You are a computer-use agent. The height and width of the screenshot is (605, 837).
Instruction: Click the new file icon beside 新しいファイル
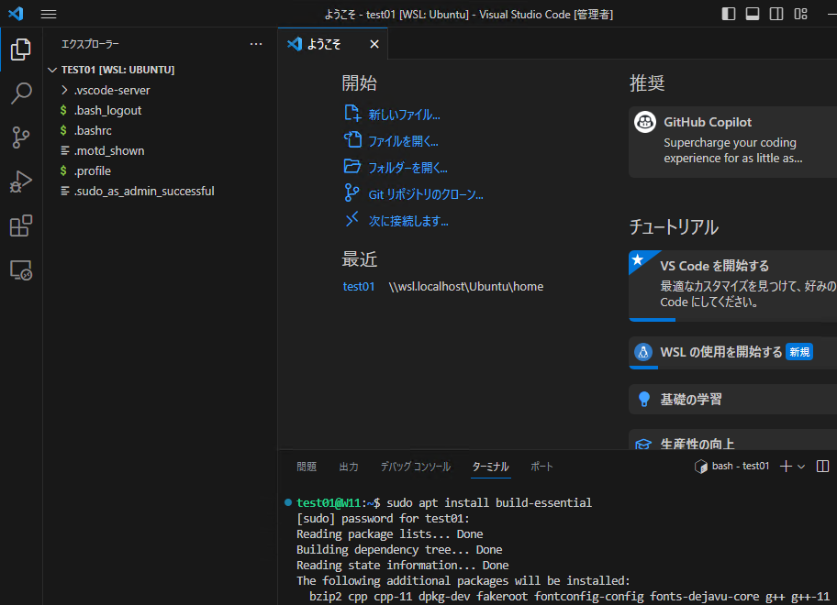pos(352,113)
